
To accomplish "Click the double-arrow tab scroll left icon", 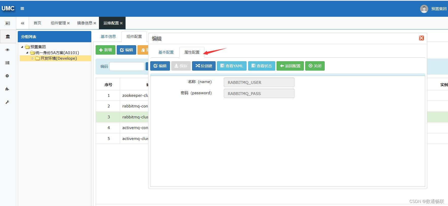I will click(23, 23).
